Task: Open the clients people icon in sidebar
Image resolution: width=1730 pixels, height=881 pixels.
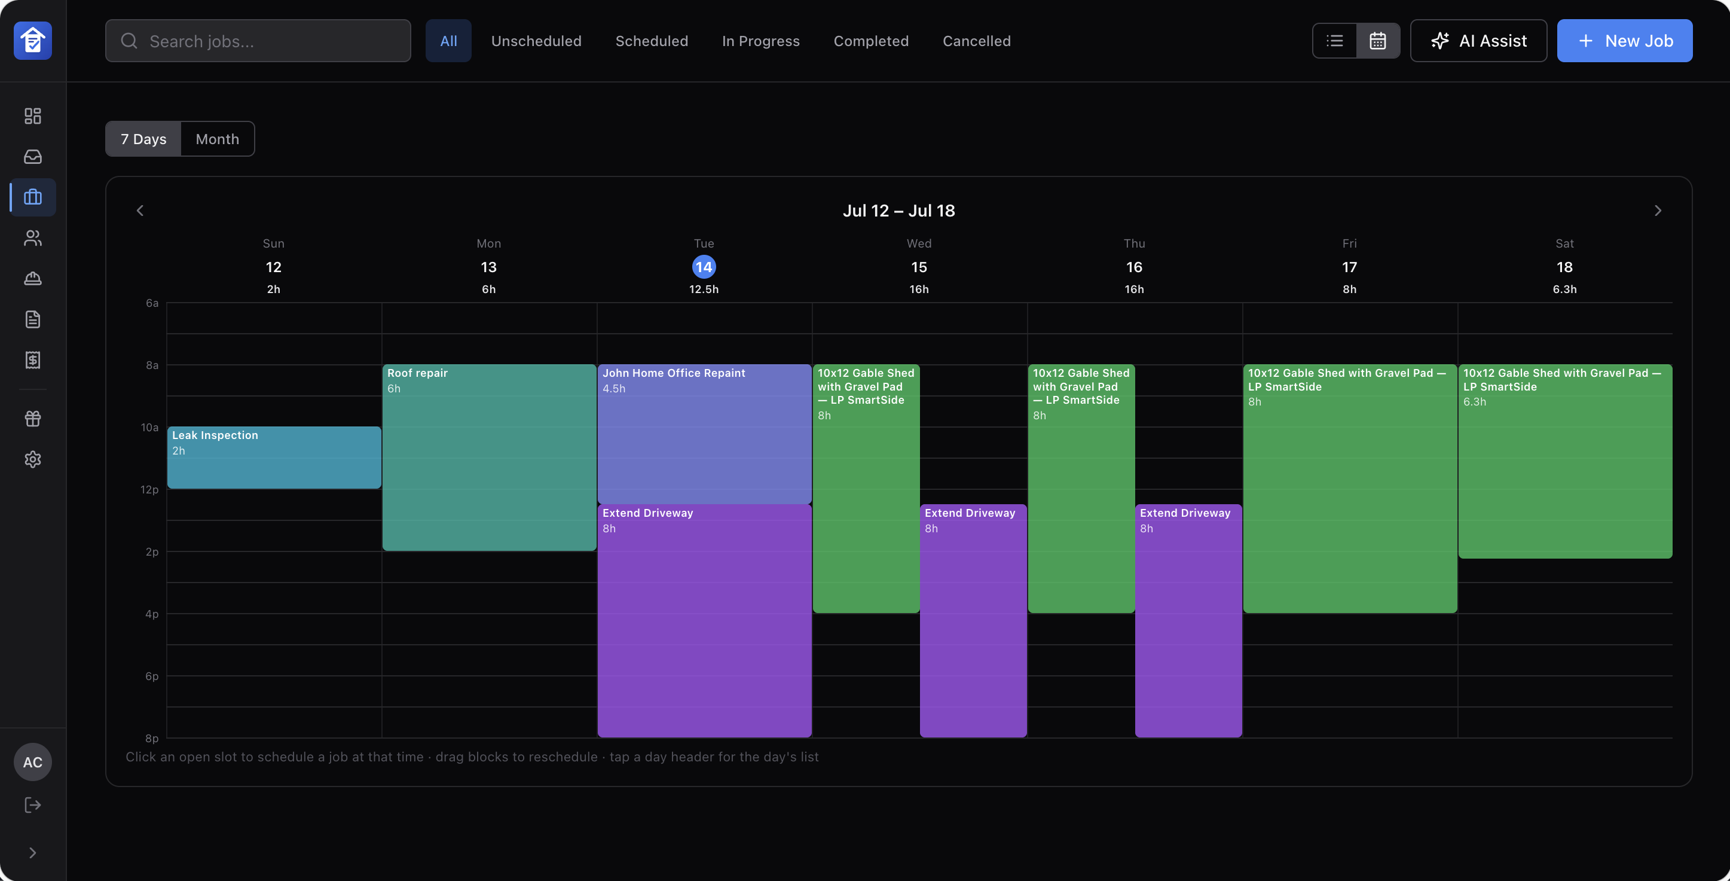Action: pyautogui.click(x=33, y=238)
